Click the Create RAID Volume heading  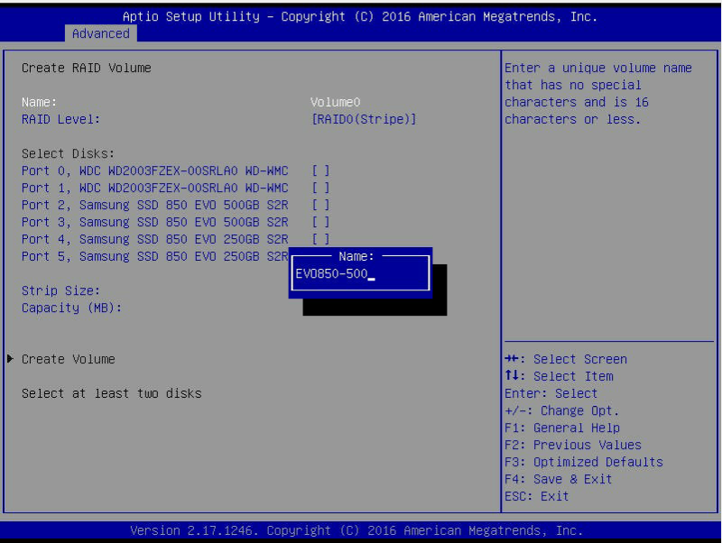click(x=86, y=69)
